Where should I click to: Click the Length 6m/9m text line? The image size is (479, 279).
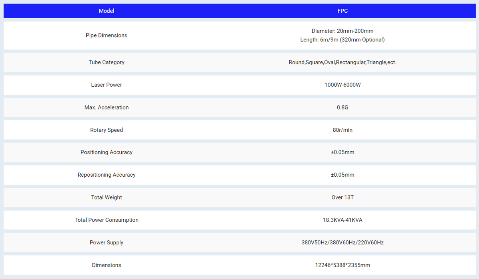pos(342,40)
